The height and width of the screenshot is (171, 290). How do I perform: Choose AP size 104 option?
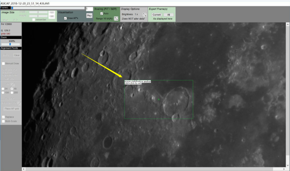(3, 93)
